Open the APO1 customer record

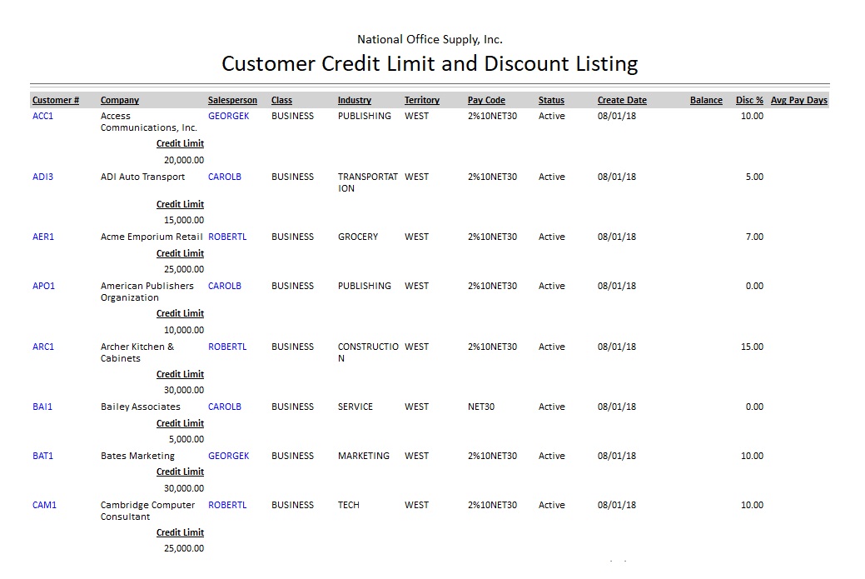pyautogui.click(x=43, y=287)
